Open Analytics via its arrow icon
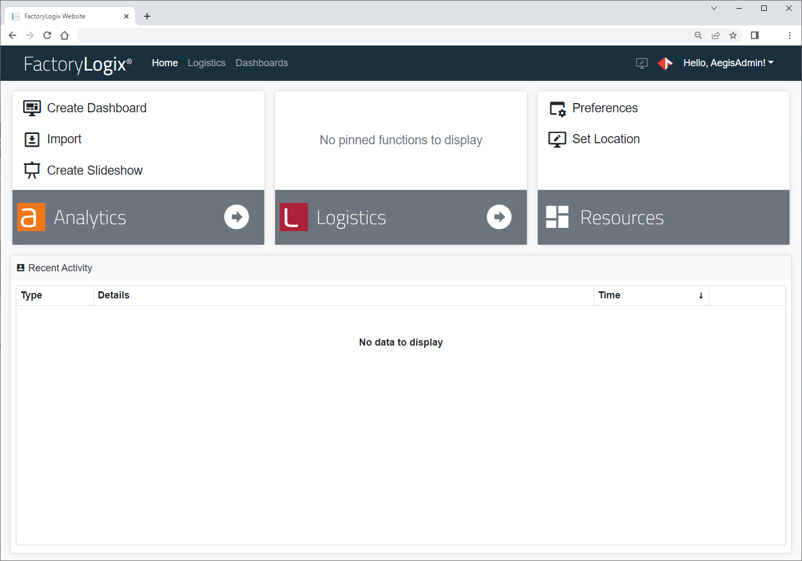Viewport: 802px width, 561px height. [237, 216]
